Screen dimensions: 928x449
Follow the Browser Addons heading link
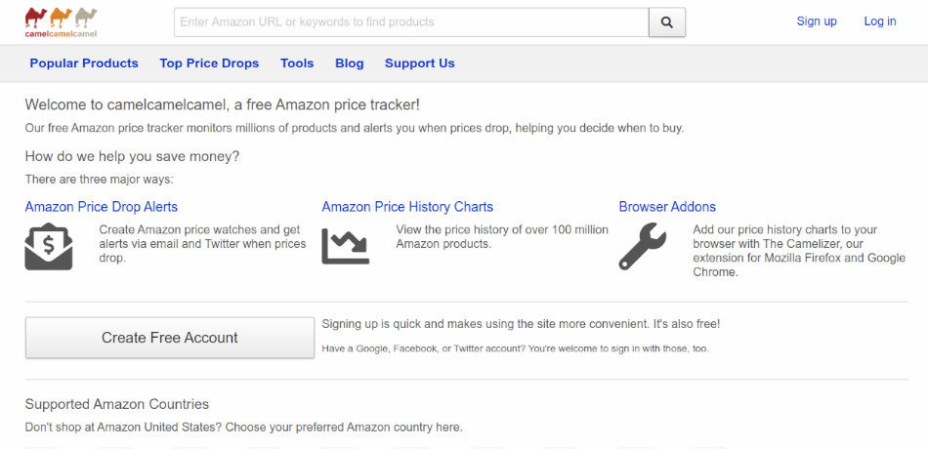pos(667,207)
